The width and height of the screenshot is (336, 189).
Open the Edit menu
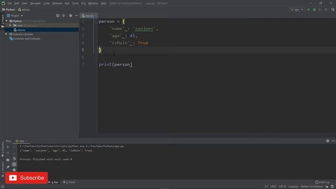(16, 3)
